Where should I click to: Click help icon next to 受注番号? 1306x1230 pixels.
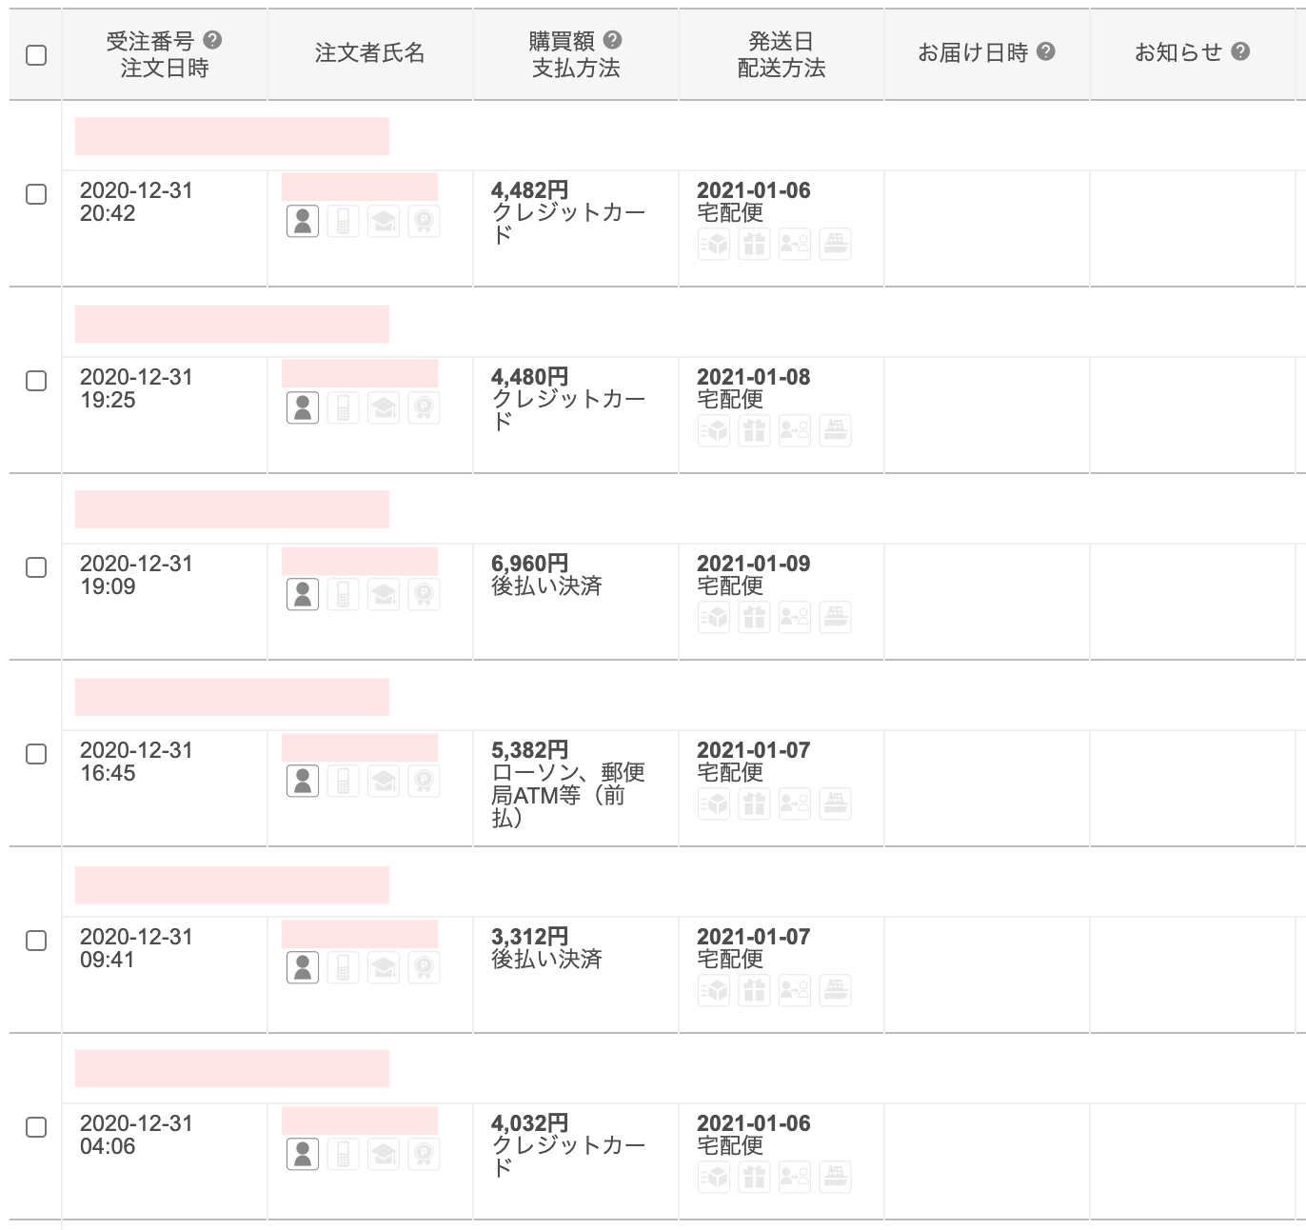[x=213, y=40]
